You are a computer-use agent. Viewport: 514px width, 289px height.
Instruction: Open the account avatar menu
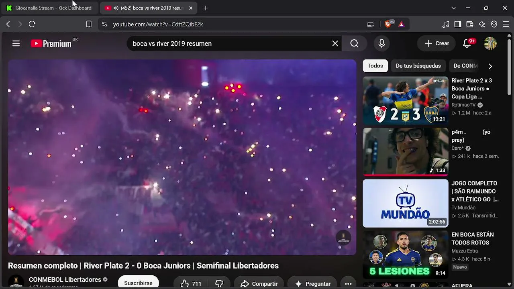(x=490, y=43)
